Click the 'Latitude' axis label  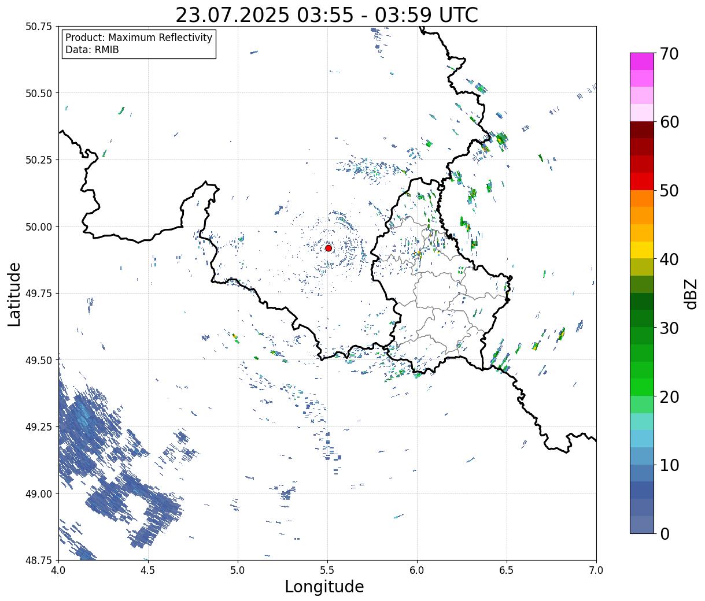[x=14, y=294]
